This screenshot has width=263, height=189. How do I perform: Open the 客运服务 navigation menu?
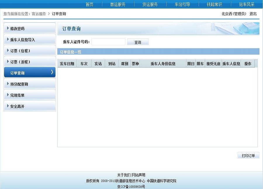118,4
